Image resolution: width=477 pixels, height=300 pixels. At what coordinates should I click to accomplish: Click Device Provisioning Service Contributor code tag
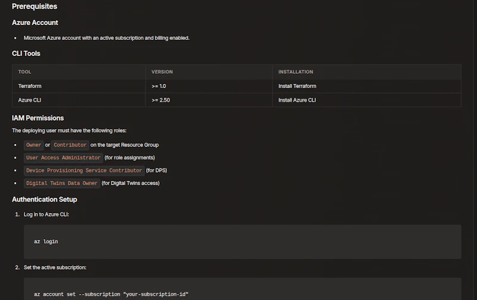(84, 171)
